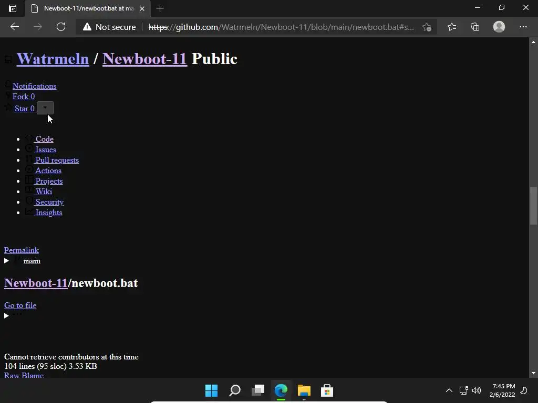Show hidden system tray icons

point(449,390)
